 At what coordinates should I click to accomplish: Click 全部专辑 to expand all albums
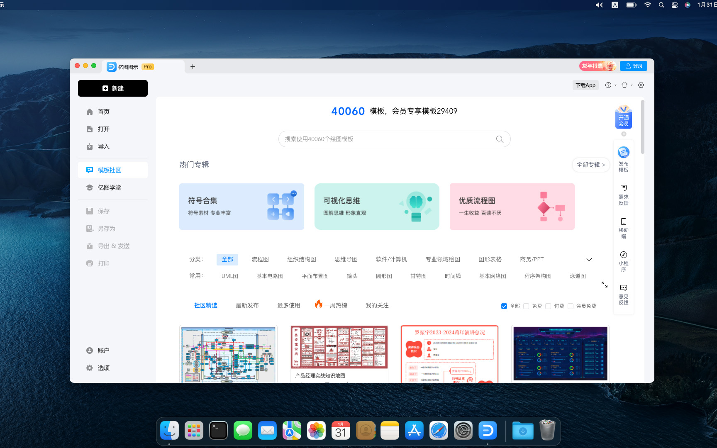pos(590,165)
